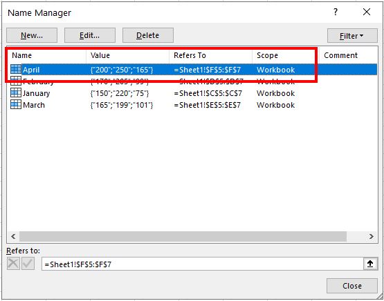Select the January row name text
Image resolution: width=384 pixels, height=301 pixels.
pos(36,93)
